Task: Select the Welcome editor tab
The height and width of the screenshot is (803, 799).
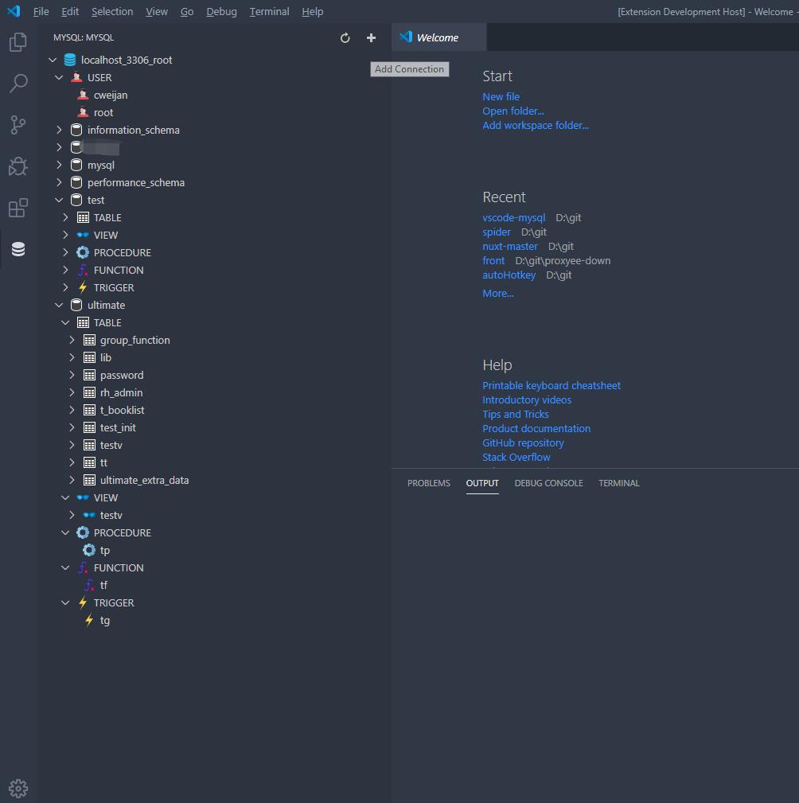Action: click(x=438, y=37)
